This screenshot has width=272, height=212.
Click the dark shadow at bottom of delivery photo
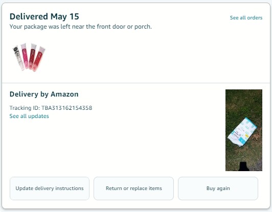point(243,167)
